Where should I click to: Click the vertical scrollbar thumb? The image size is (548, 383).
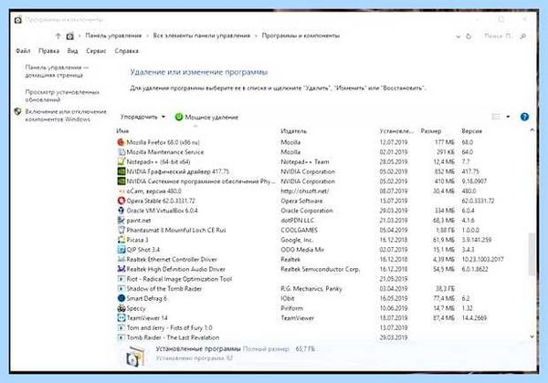532,254
